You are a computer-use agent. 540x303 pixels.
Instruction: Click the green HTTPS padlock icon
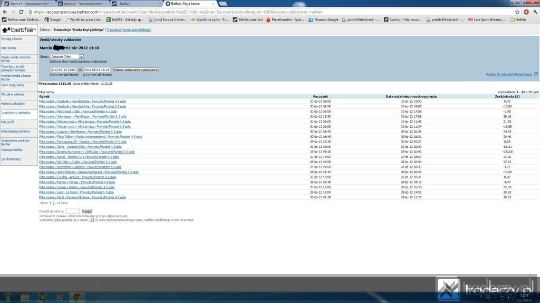tap(30, 12)
